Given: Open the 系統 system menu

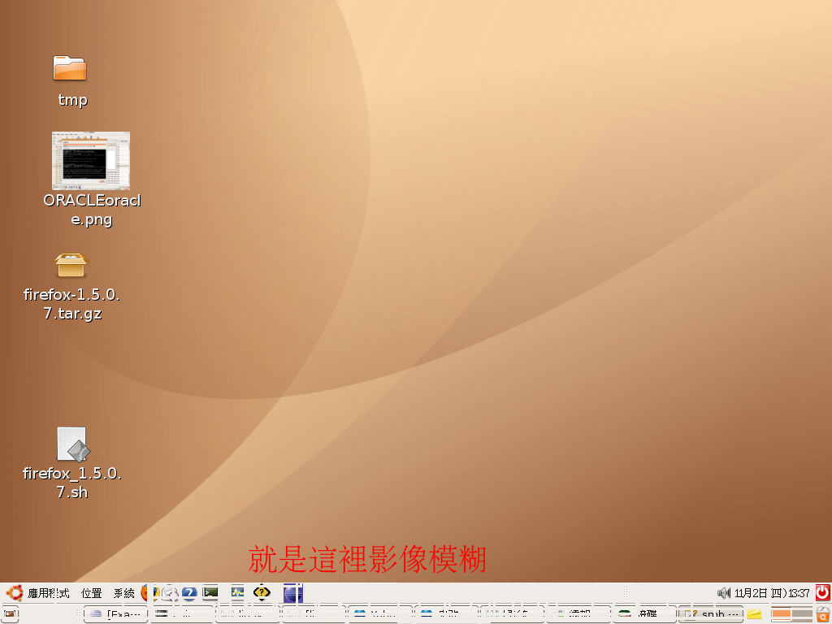Looking at the screenshot, I should (123, 593).
